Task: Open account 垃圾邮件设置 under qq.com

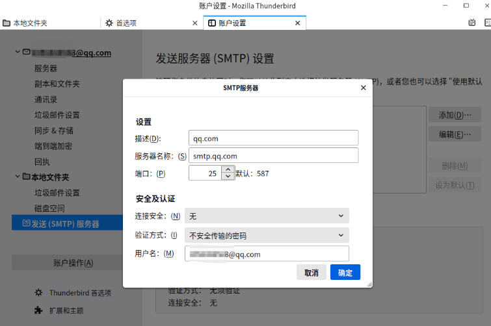Action: coord(57,115)
